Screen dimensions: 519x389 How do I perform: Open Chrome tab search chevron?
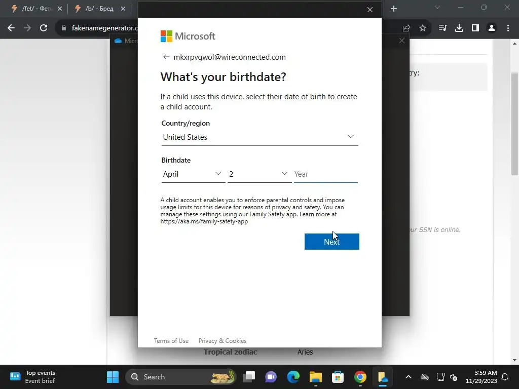tap(437, 7)
